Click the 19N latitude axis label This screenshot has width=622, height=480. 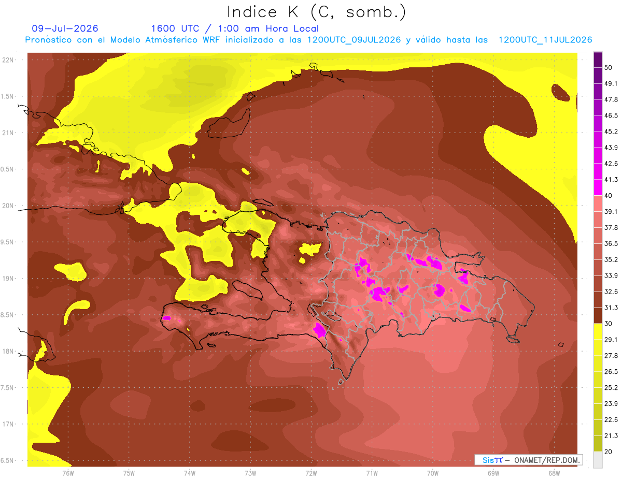point(9,278)
